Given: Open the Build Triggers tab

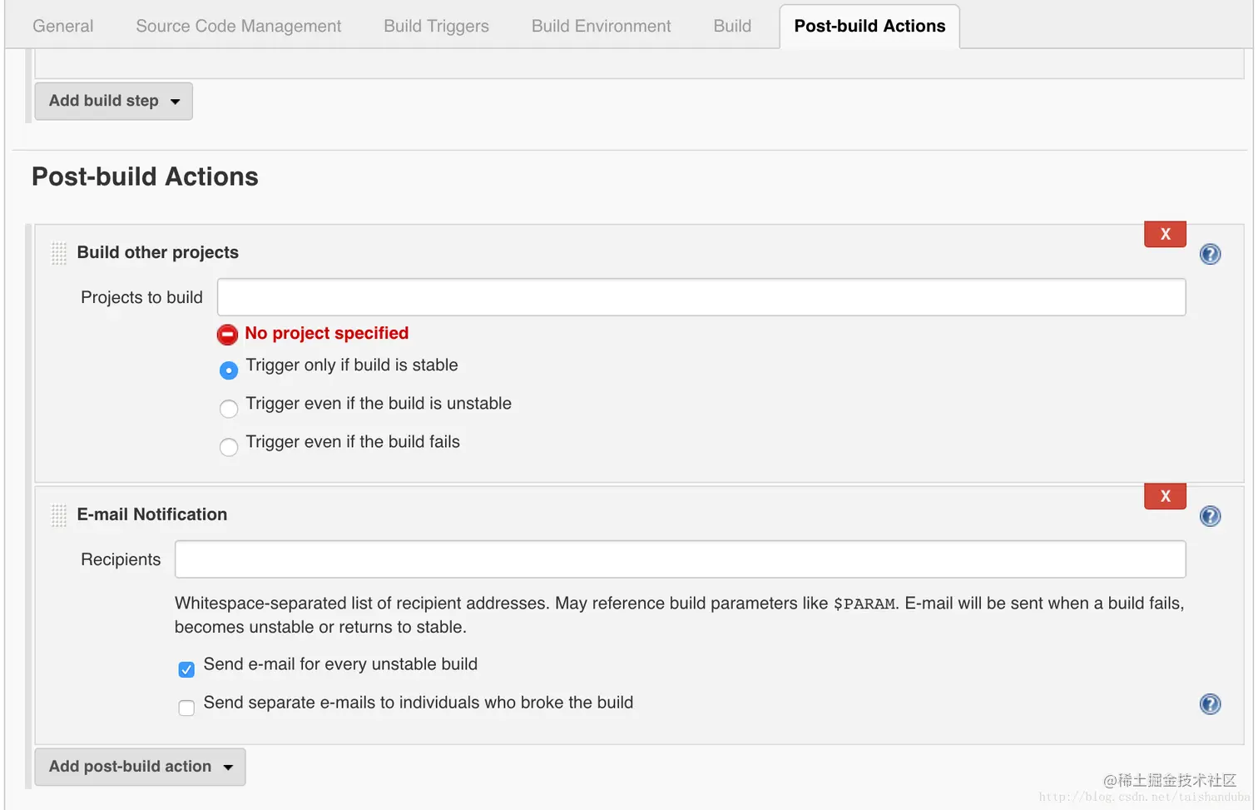Looking at the screenshot, I should 436,26.
